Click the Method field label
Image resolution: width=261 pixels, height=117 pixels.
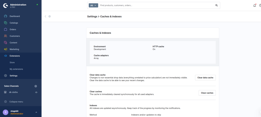[93, 115]
